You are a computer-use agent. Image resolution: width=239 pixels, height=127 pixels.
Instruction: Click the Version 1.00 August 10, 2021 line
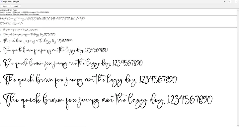25,12
